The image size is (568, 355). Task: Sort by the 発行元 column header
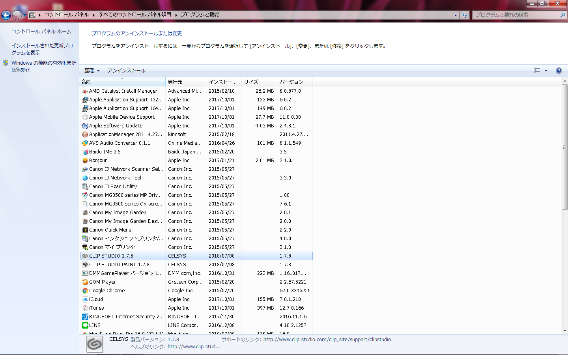186,82
